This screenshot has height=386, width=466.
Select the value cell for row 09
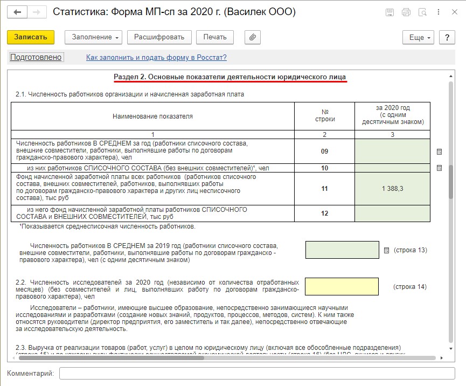point(392,151)
